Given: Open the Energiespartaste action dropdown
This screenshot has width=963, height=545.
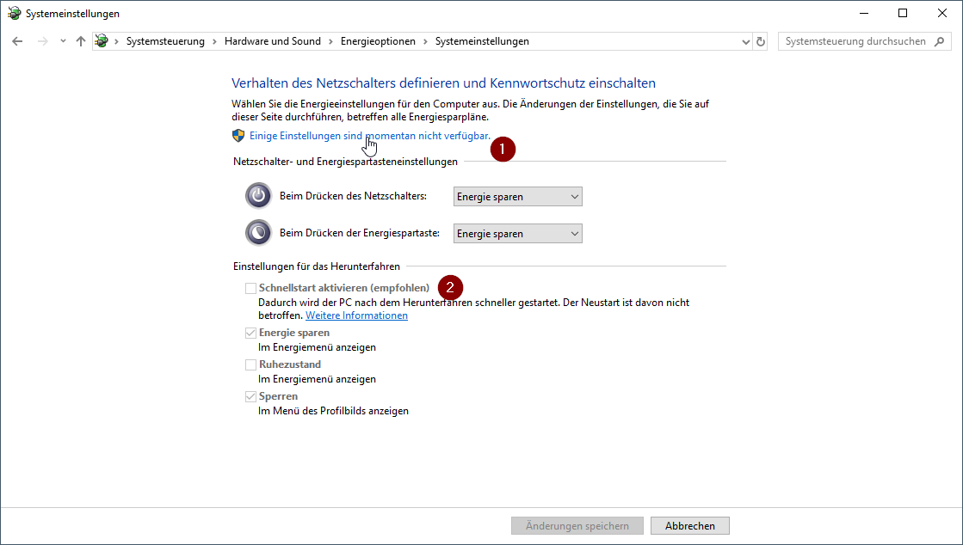Looking at the screenshot, I should 518,233.
